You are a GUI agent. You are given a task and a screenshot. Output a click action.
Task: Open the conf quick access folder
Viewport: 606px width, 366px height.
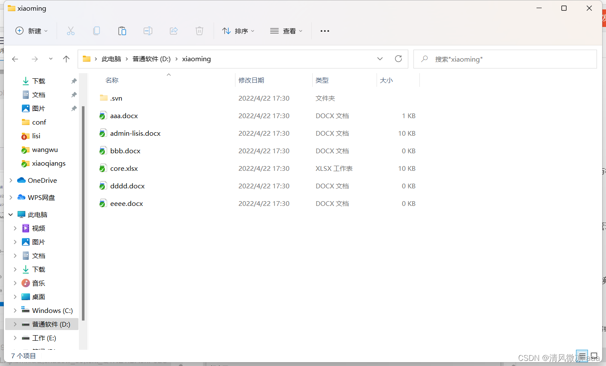[39, 122]
